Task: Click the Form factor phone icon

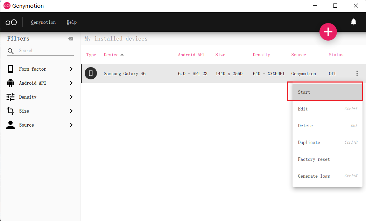Action: tap(10, 69)
